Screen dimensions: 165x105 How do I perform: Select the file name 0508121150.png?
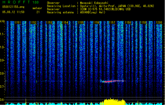[x=13, y=7]
